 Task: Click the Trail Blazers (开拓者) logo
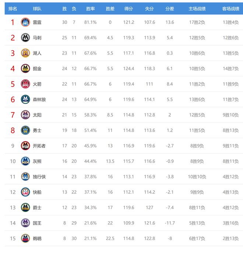point(25,146)
